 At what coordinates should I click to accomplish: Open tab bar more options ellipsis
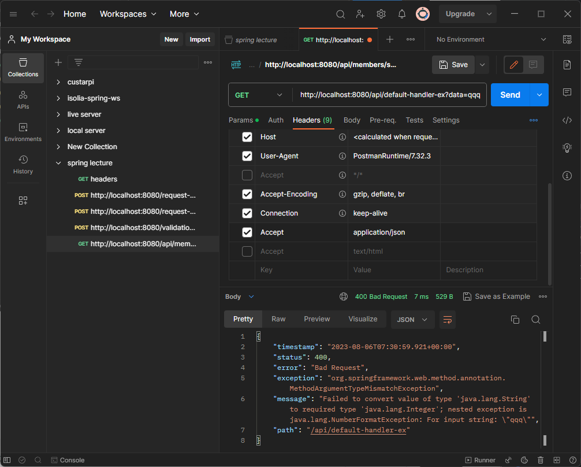click(x=411, y=39)
